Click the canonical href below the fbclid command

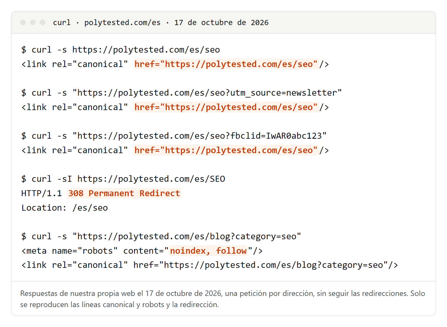pyautogui.click(x=226, y=150)
